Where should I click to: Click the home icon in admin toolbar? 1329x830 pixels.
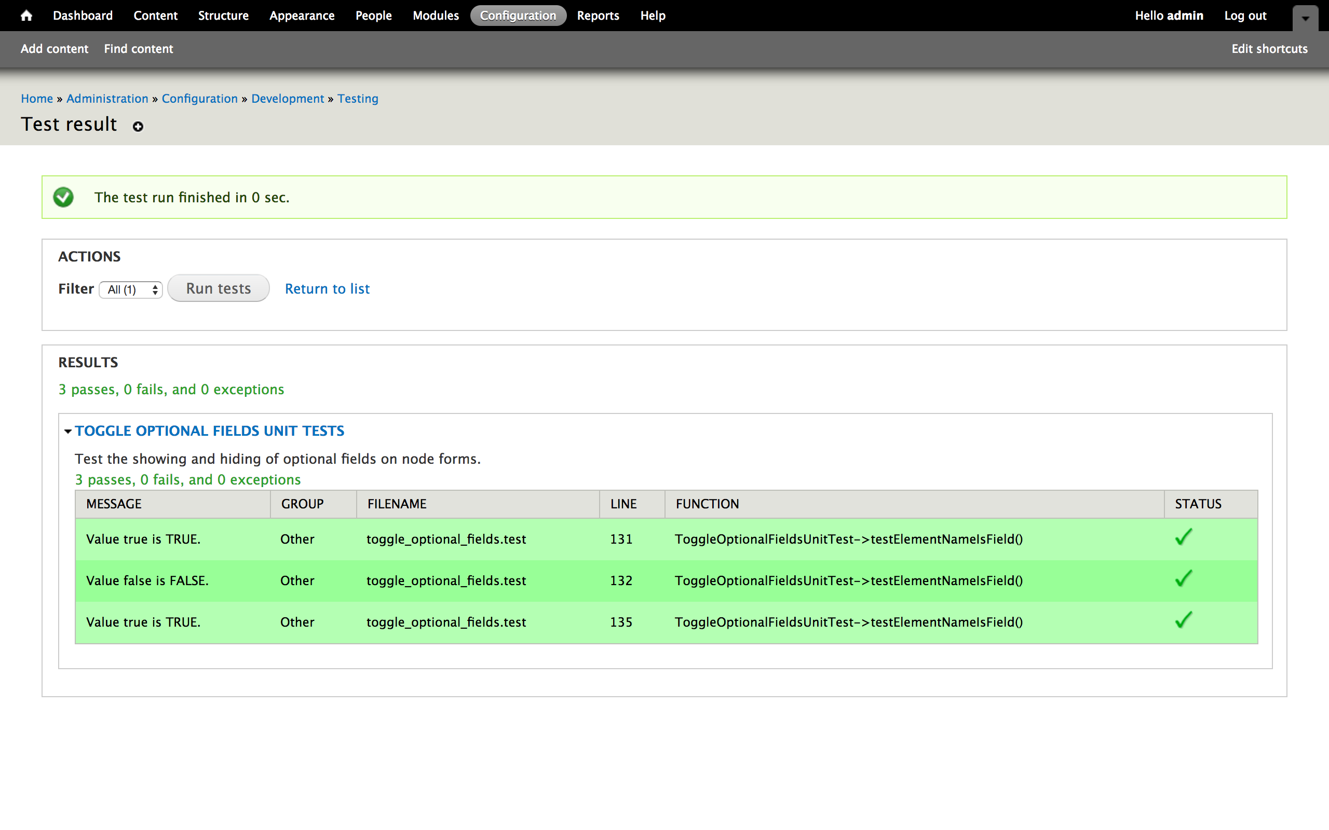tap(26, 16)
